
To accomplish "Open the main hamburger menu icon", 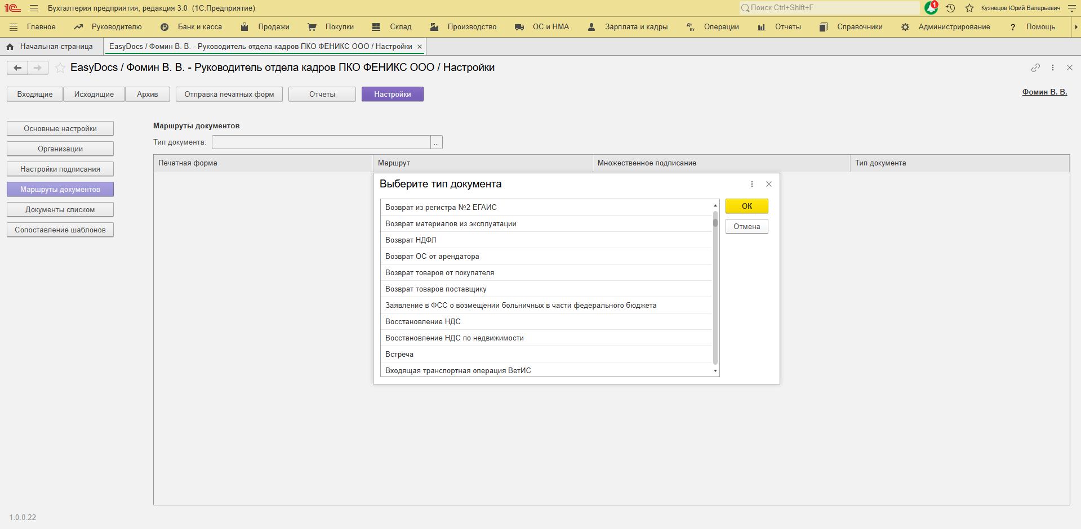I will coord(34,8).
